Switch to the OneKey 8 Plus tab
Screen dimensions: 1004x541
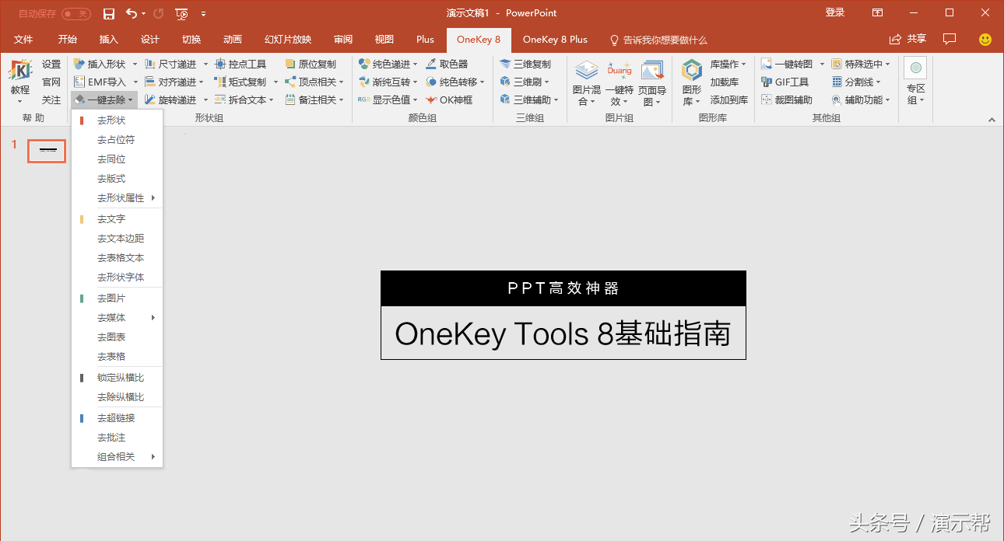[555, 40]
